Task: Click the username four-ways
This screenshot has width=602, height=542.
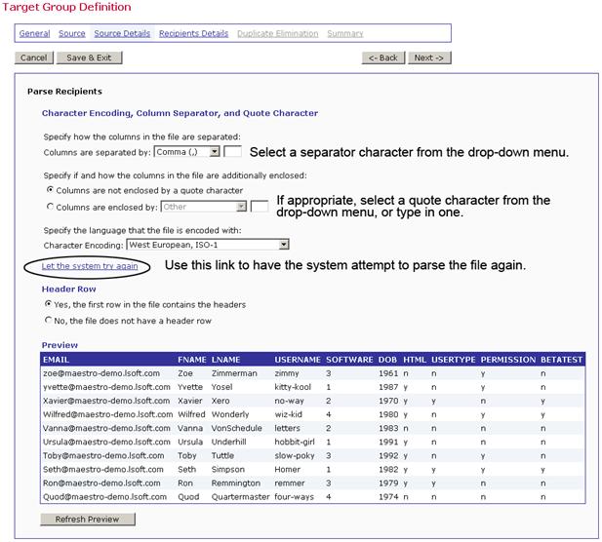Action: (x=294, y=497)
